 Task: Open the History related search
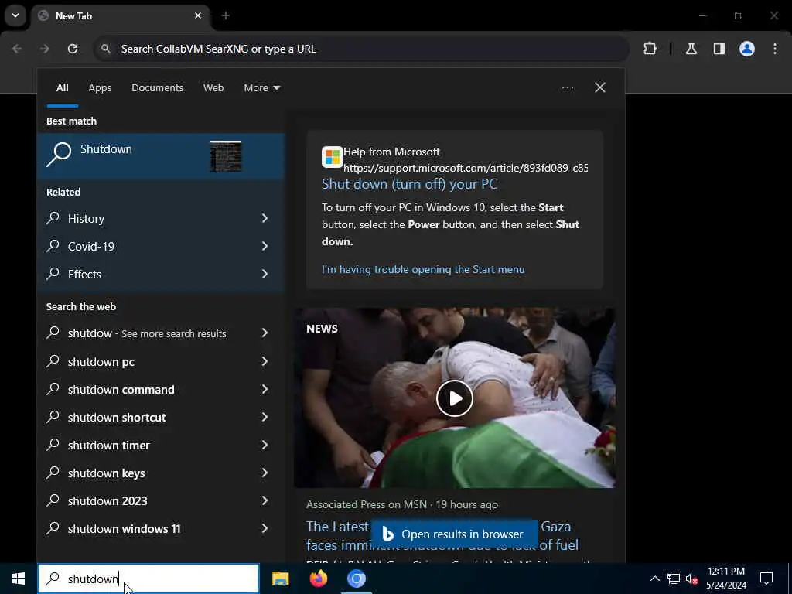tap(86, 218)
